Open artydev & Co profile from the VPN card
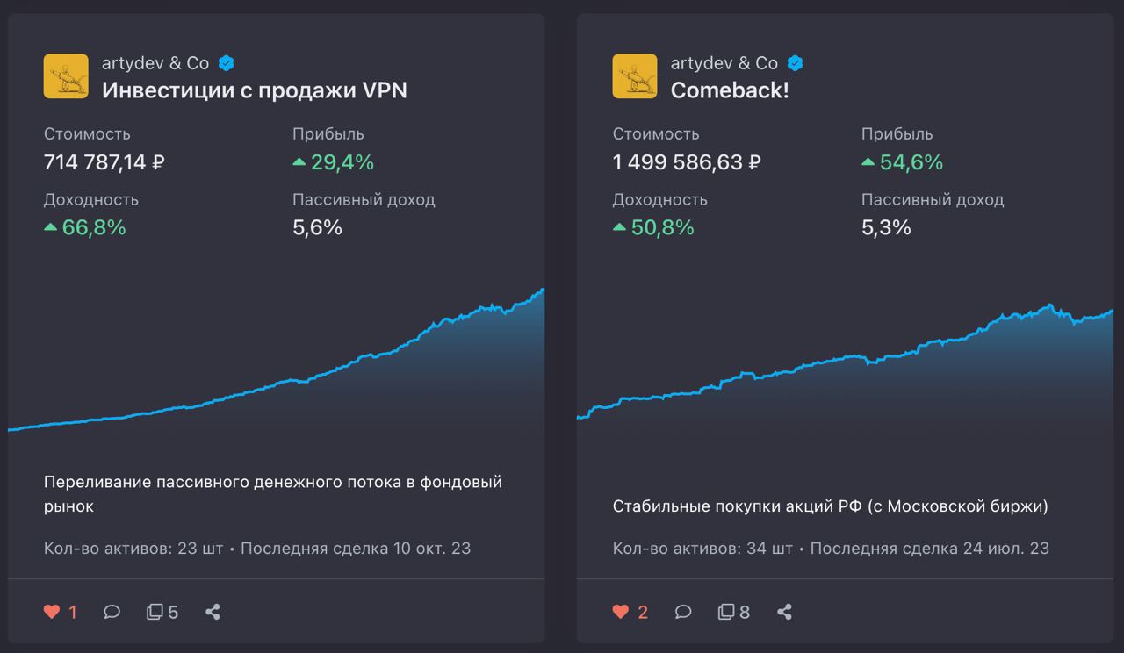 [x=155, y=63]
